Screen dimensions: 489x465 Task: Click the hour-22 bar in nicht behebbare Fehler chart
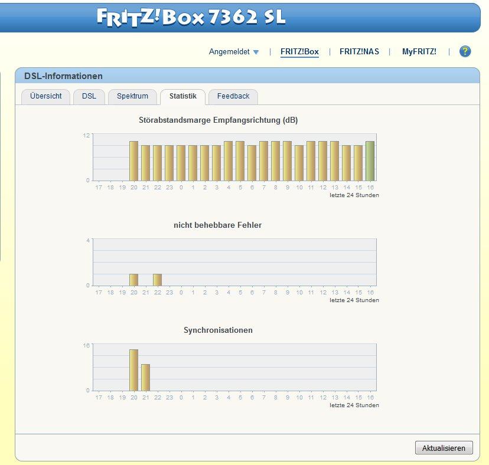click(158, 280)
